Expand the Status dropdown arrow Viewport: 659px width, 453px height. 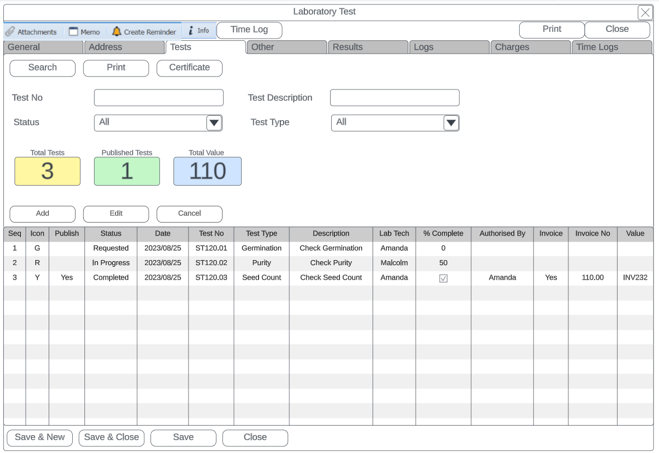(214, 123)
